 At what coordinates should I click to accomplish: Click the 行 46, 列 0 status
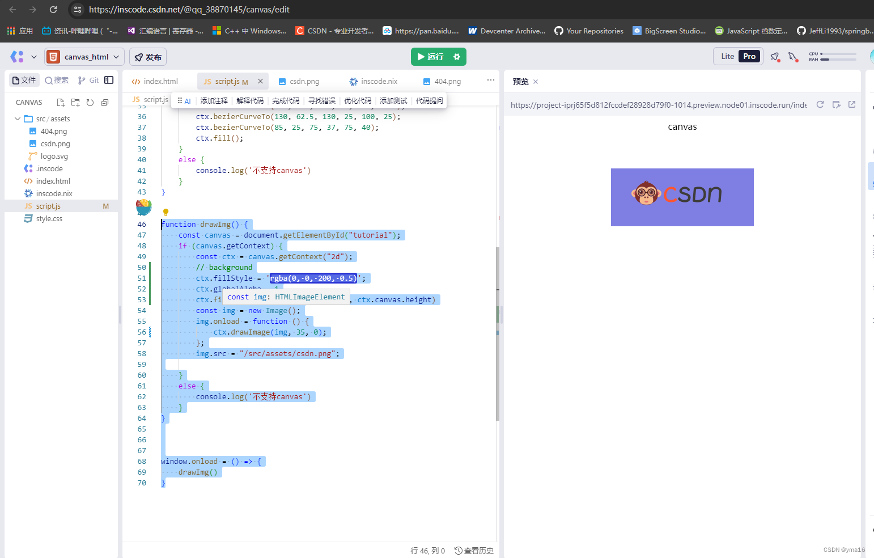pos(427,551)
